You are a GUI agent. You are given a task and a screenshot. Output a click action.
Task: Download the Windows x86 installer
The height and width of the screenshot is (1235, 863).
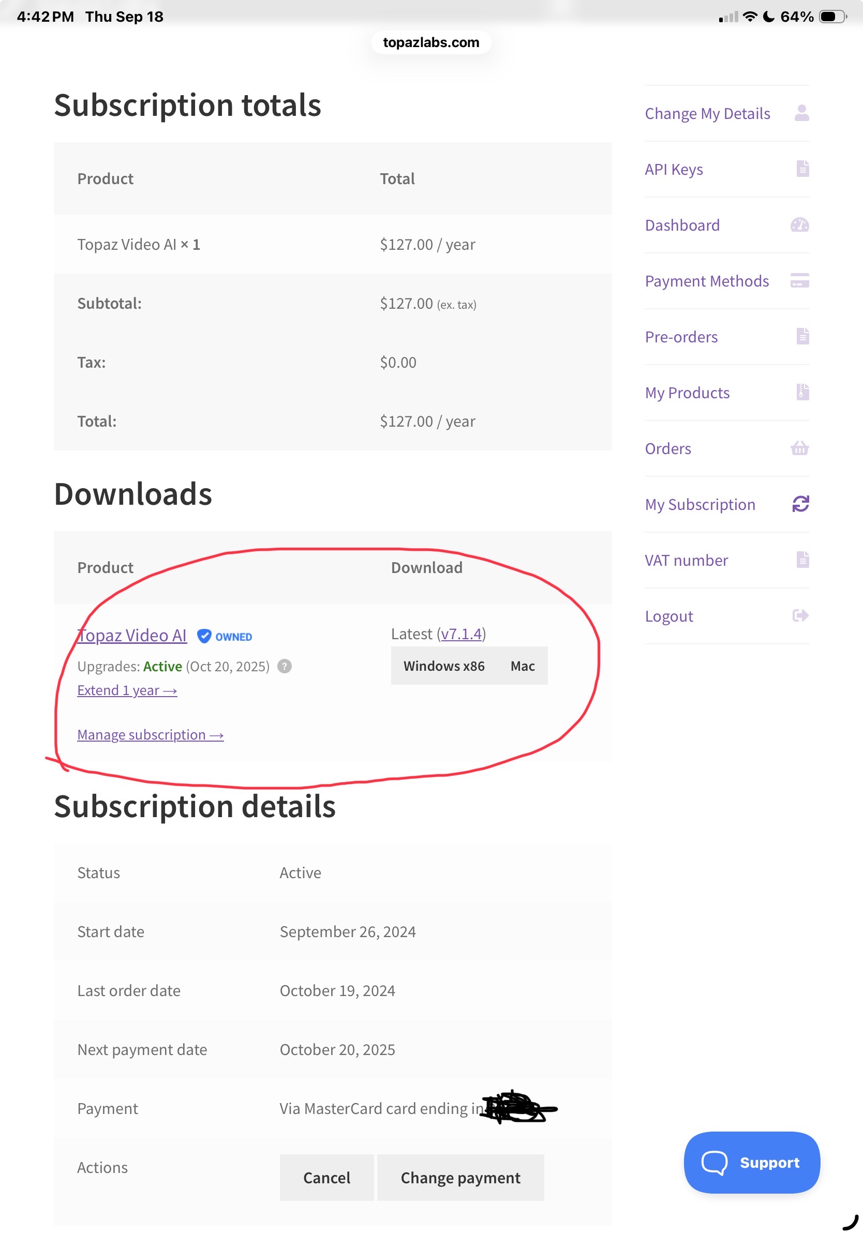(444, 666)
